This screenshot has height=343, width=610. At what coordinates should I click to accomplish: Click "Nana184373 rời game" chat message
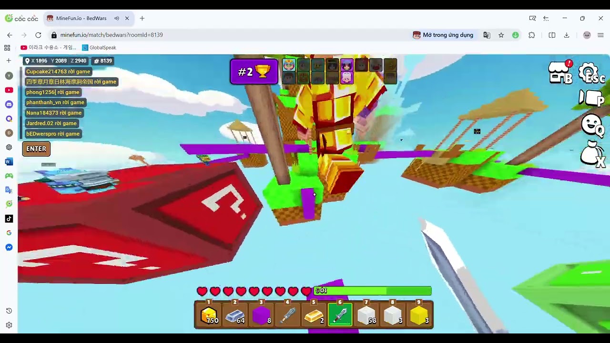coord(54,113)
